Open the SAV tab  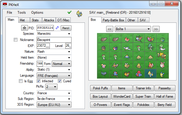(x=143, y=20)
